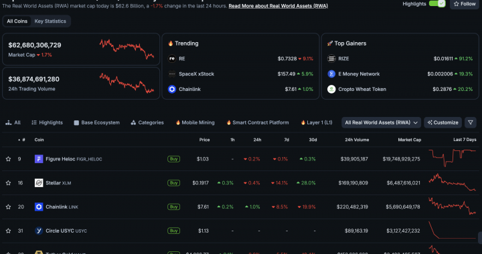The image size is (482, 254).
Task: Sort by 30d column header
Action: coord(313,140)
